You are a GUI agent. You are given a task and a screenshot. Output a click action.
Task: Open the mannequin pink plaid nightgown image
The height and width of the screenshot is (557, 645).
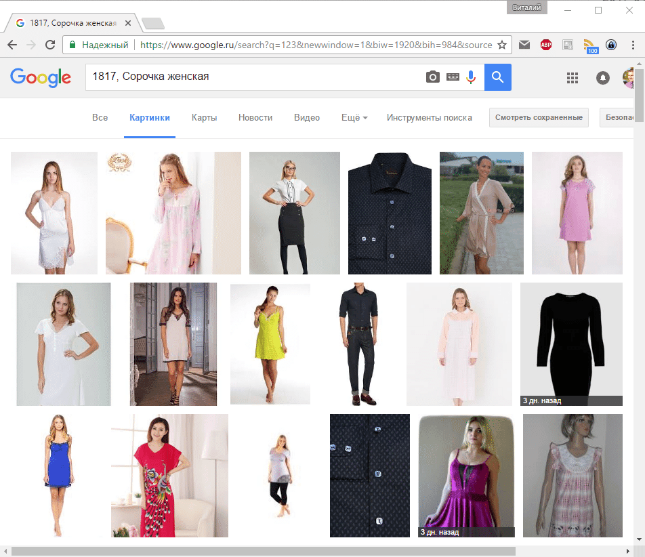(x=573, y=476)
